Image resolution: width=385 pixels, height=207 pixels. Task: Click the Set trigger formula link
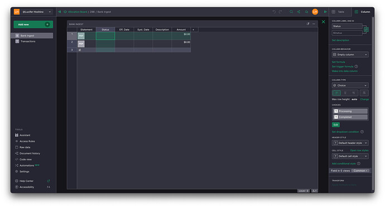click(x=343, y=66)
